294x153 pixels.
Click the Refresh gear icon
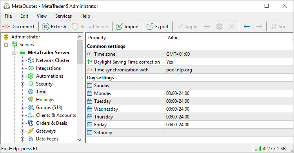(x=45, y=27)
